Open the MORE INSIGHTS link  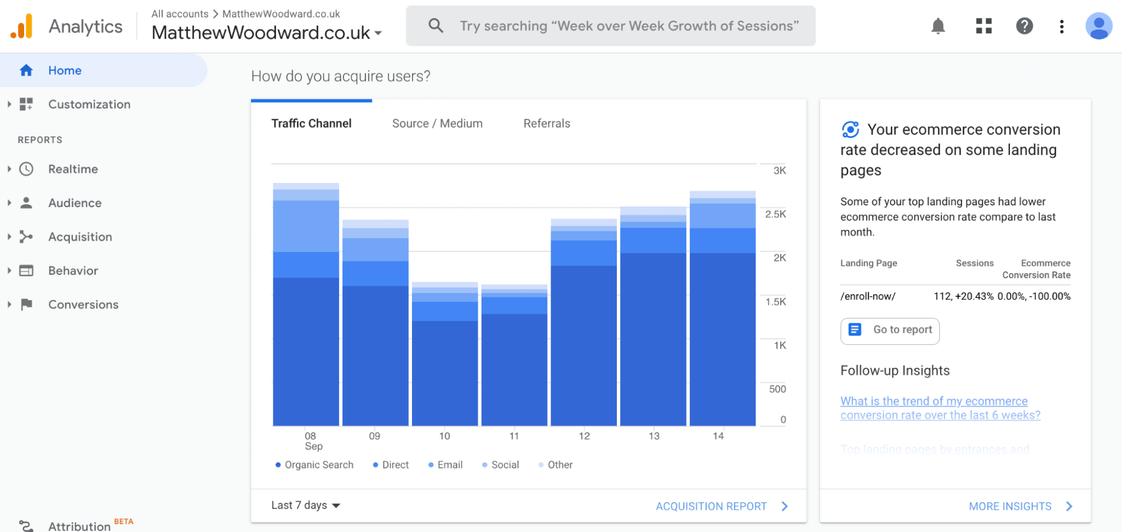(1010, 506)
